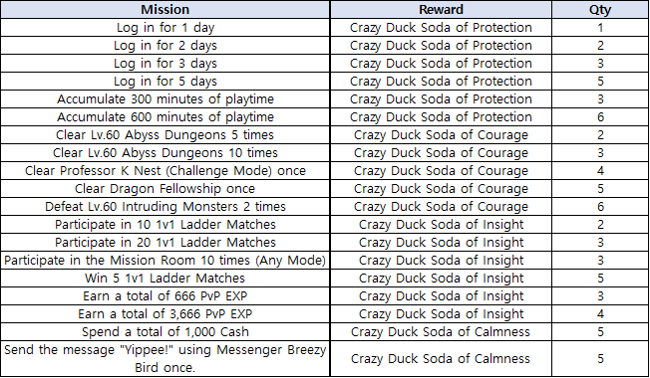Click 'Win 5 1v1 Ladder Matches' cell
Screen dimensions: 650x378
(164, 278)
